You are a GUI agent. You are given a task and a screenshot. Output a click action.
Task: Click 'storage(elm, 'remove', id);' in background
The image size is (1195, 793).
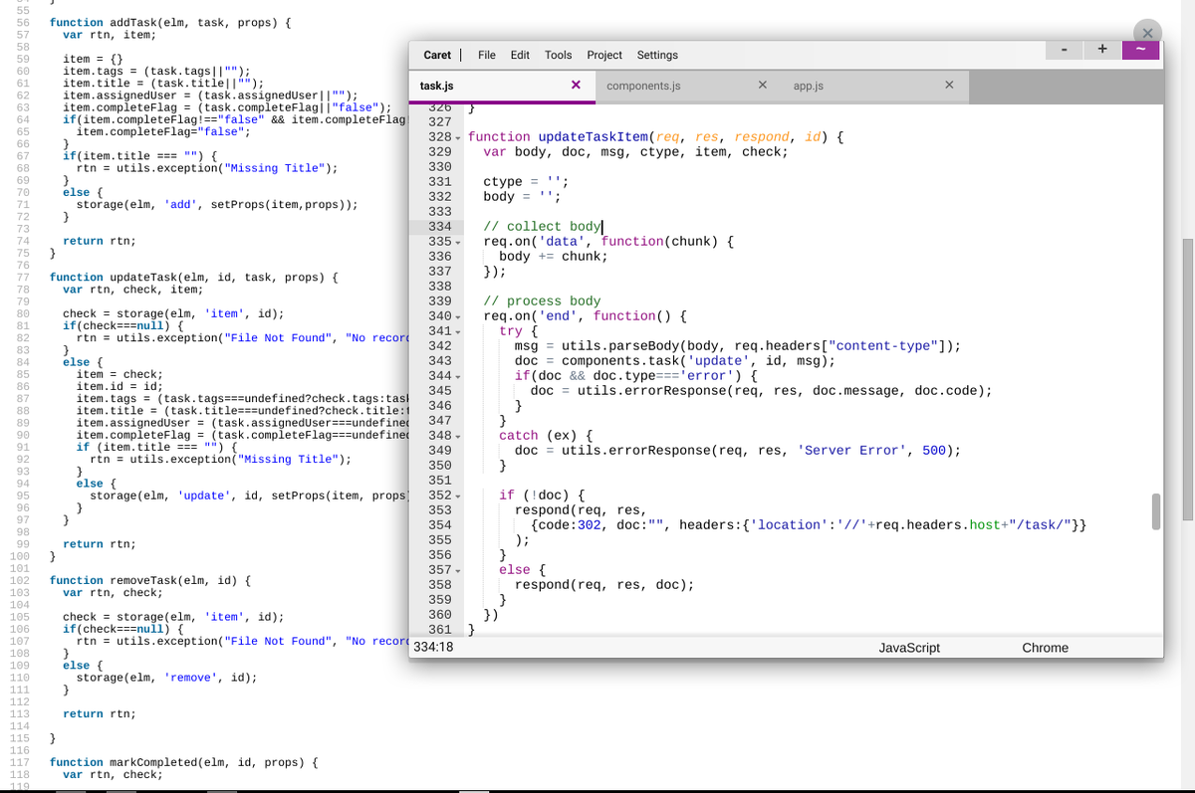pyautogui.click(x=166, y=678)
